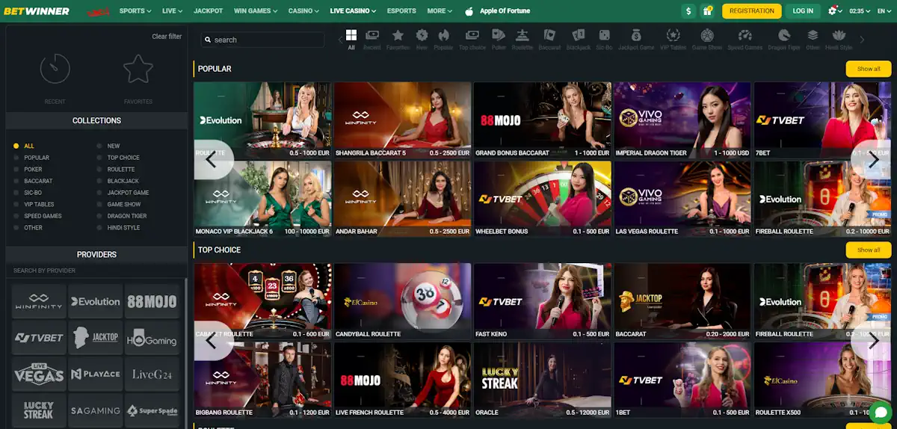Select the Baccarat category icon

point(549,35)
